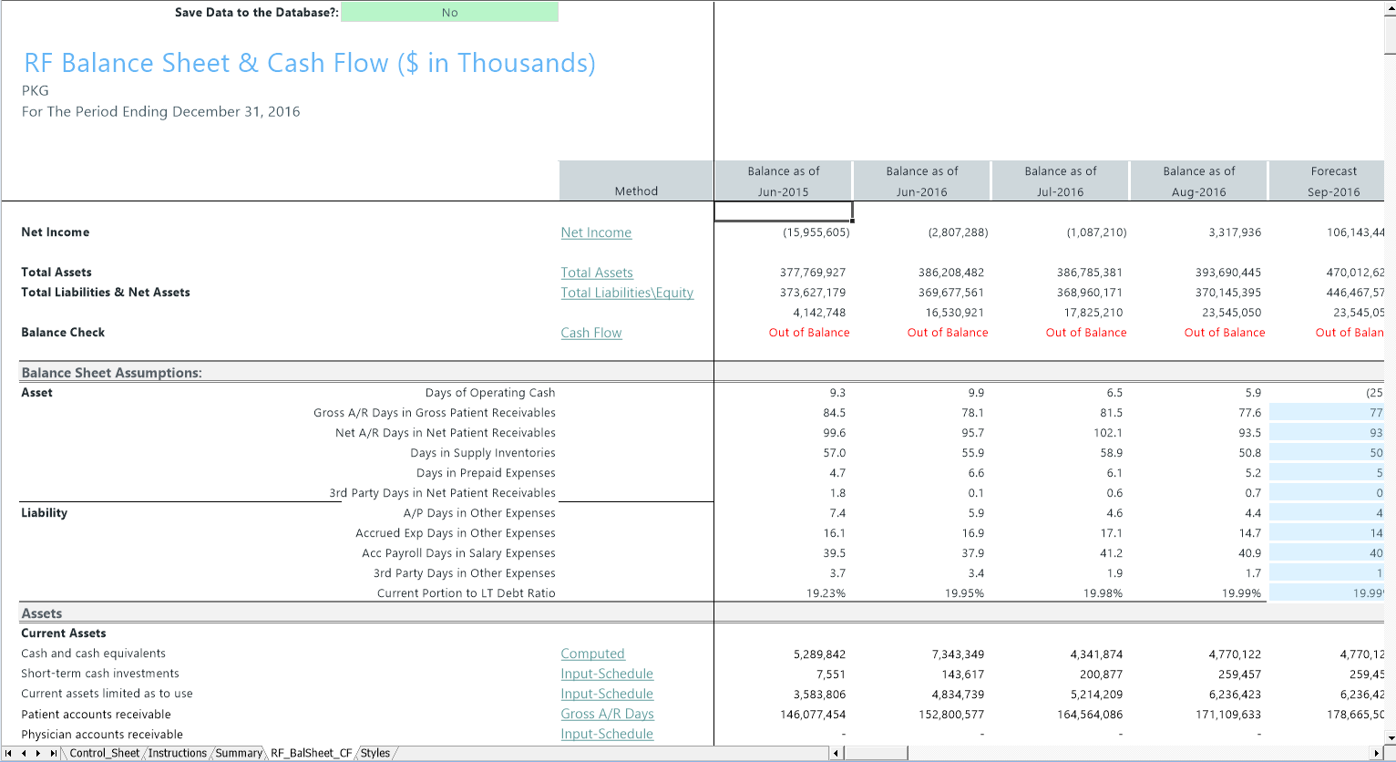The height and width of the screenshot is (762, 1396).
Task: Select the green 'No' save-to-database cell
Action: tap(449, 12)
